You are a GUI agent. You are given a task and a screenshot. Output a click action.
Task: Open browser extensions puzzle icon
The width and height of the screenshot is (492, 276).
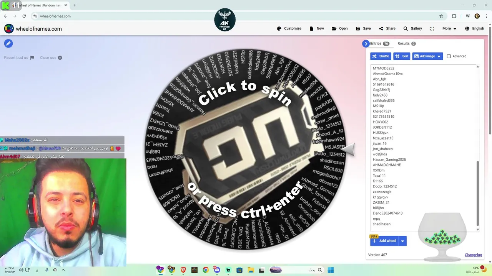click(454, 16)
